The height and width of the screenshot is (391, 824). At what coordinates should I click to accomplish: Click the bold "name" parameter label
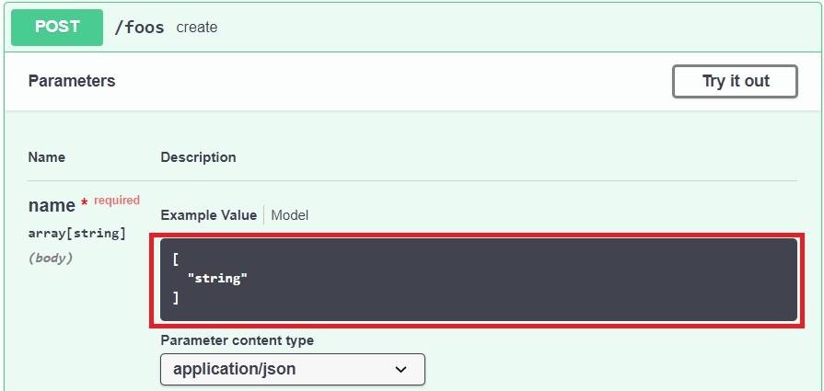coord(52,206)
